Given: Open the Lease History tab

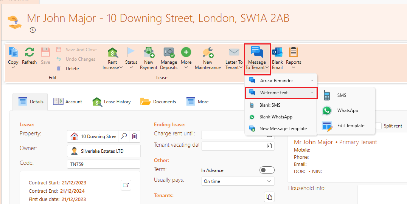Looking at the screenshot, I should (x=112, y=102).
